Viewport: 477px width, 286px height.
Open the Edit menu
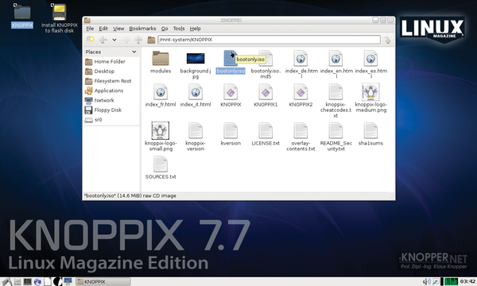pos(103,29)
